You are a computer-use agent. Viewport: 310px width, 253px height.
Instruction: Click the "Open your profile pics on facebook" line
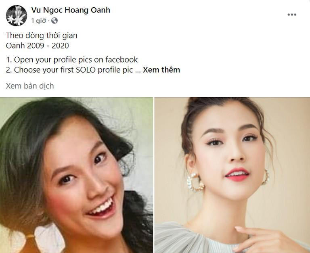(72, 60)
